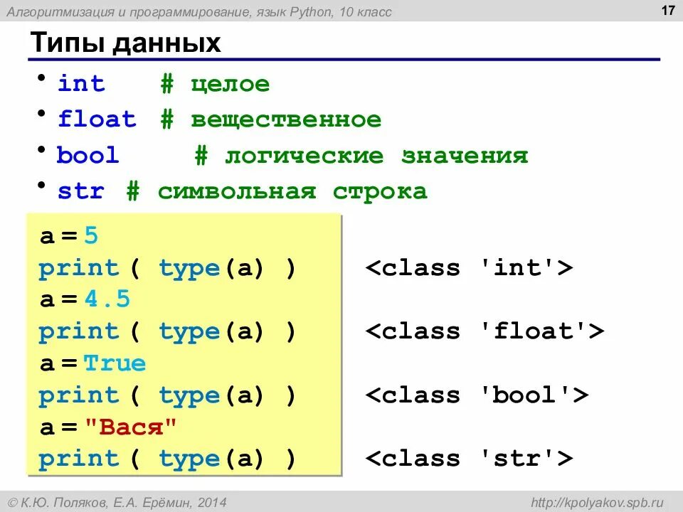Select the 'int' type keyword
The width and height of the screenshot is (683, 512).
point(81,82)
